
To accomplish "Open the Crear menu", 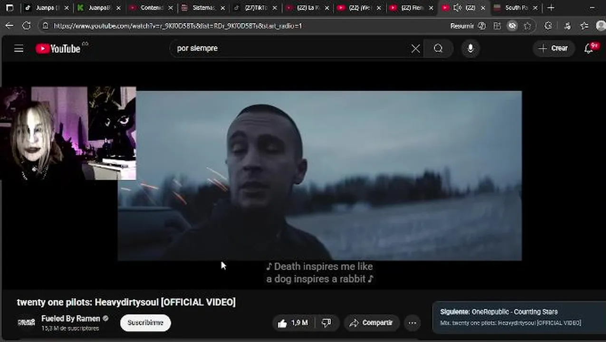I will (553, 48).
